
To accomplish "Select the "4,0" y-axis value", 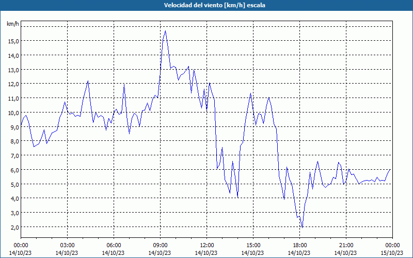I will [x=15, y=199].
